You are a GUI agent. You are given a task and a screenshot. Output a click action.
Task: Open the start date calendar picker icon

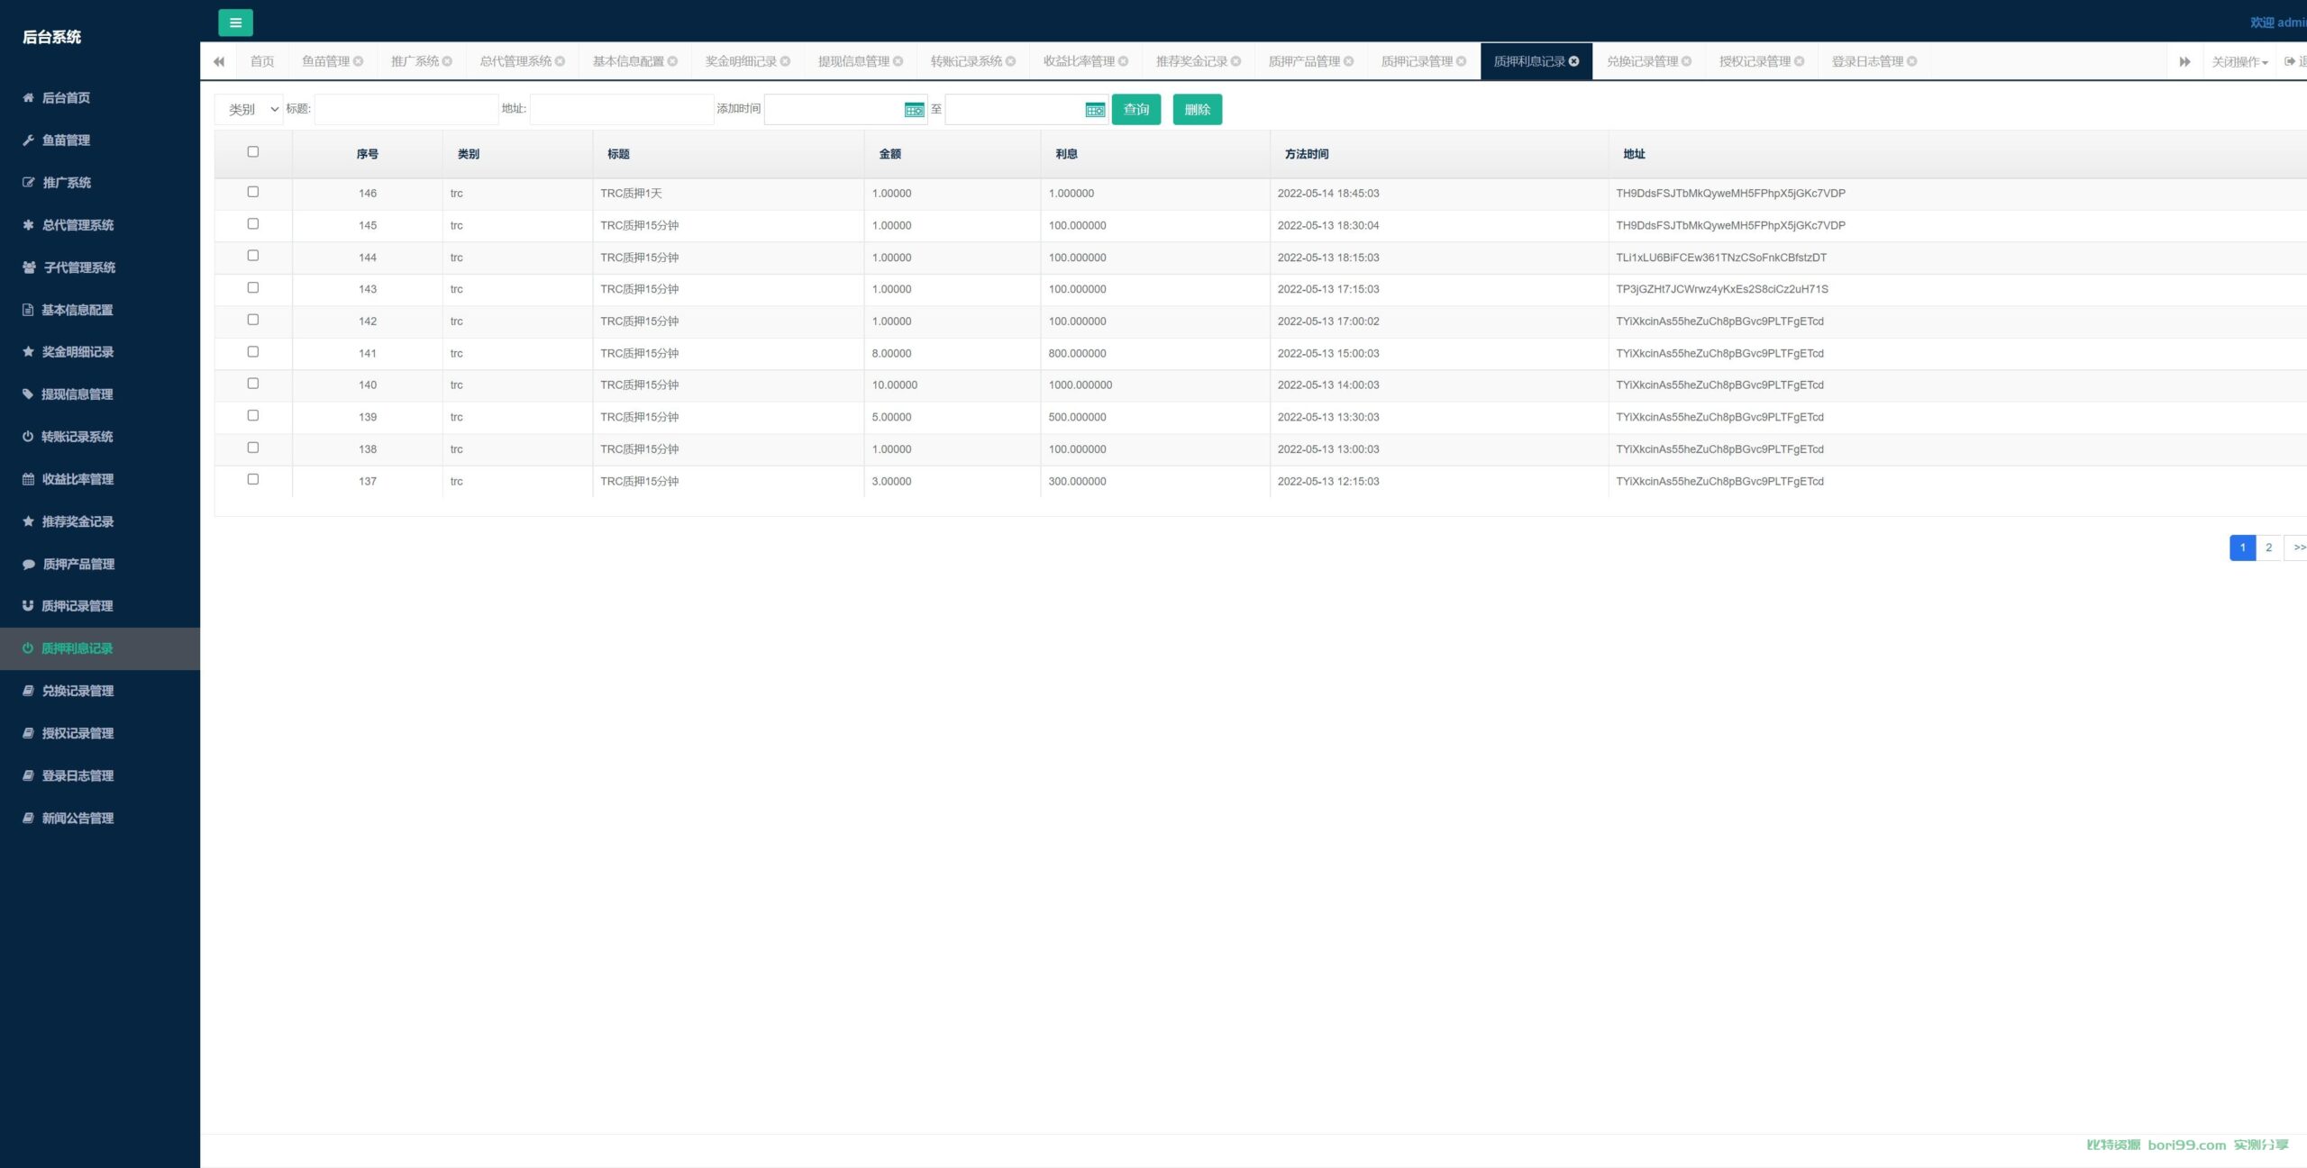click(x=914, y=110)
